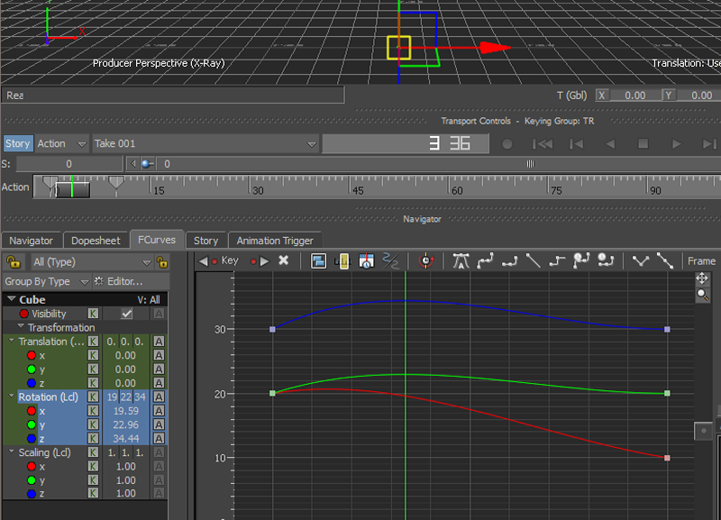Open the All (Type) filter dropdown
The width and height of the screenshot is (721, 520).
point(91,262)
